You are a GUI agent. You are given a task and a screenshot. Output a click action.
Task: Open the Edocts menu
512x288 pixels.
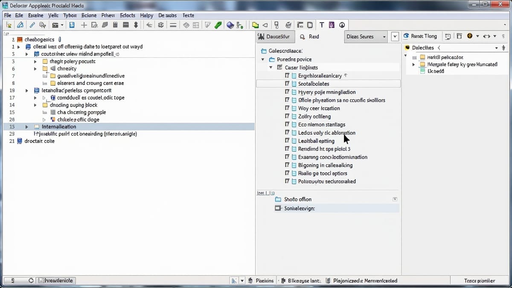(x=128, y=15)
